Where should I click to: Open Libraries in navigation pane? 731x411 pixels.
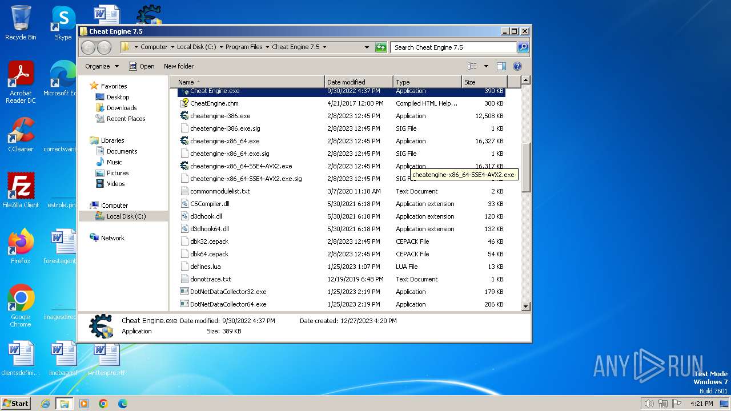[x=113, y=140]
